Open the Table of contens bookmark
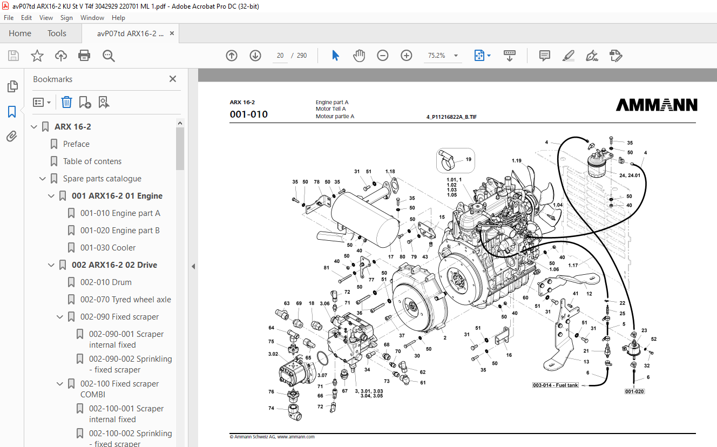Image resolution: width=717 pixels, height=447 pixels. click(92, 161)
